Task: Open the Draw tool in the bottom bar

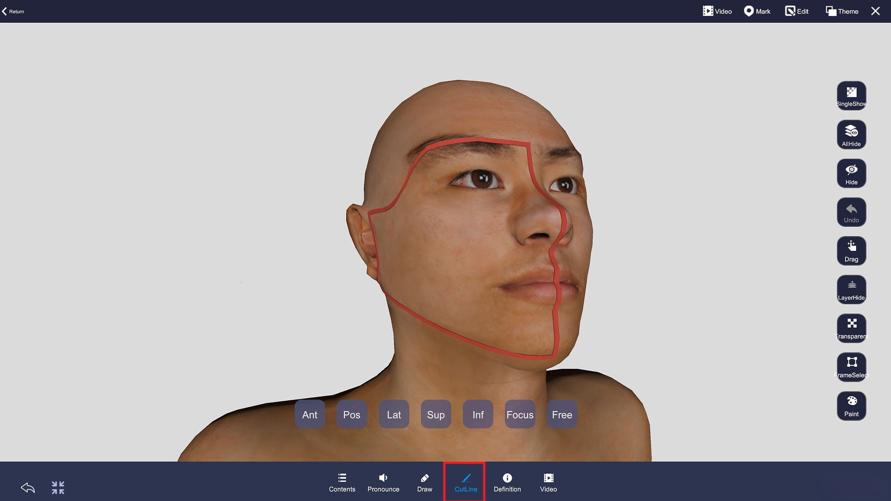Action: coord(424,482)
